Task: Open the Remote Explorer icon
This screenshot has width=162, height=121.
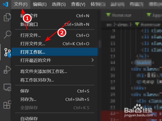Action: click(x=7, y=87)
